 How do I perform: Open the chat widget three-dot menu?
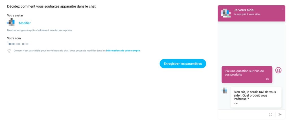(x=283, y=9)
